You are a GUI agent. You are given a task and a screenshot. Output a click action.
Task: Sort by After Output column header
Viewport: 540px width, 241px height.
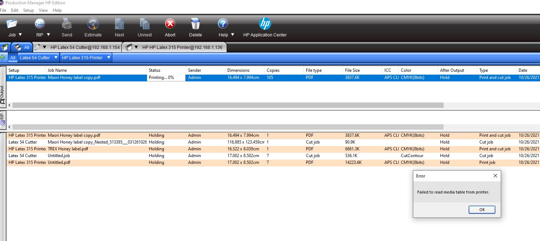[458, 70]
